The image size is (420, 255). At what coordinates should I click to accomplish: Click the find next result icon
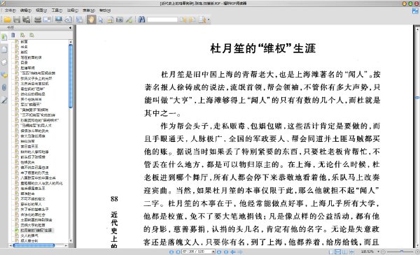click(192, 20)
